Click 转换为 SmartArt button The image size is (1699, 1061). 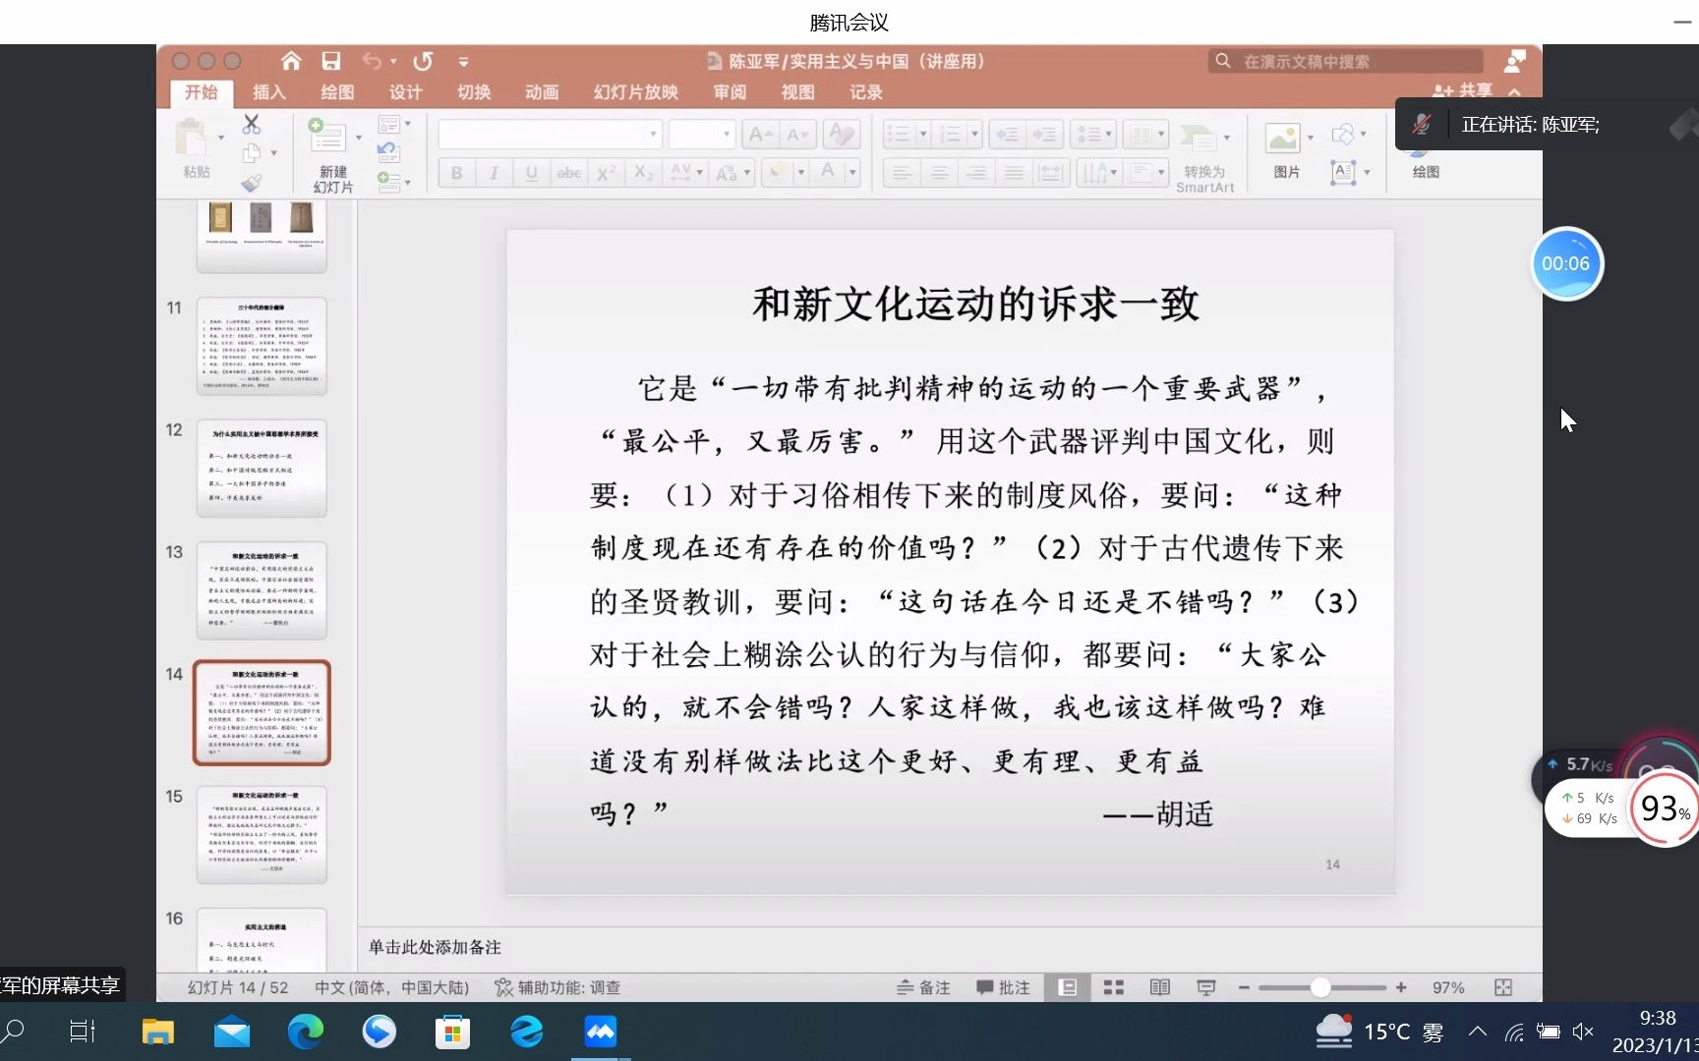pyautogui.click(x=1205, y=157)
